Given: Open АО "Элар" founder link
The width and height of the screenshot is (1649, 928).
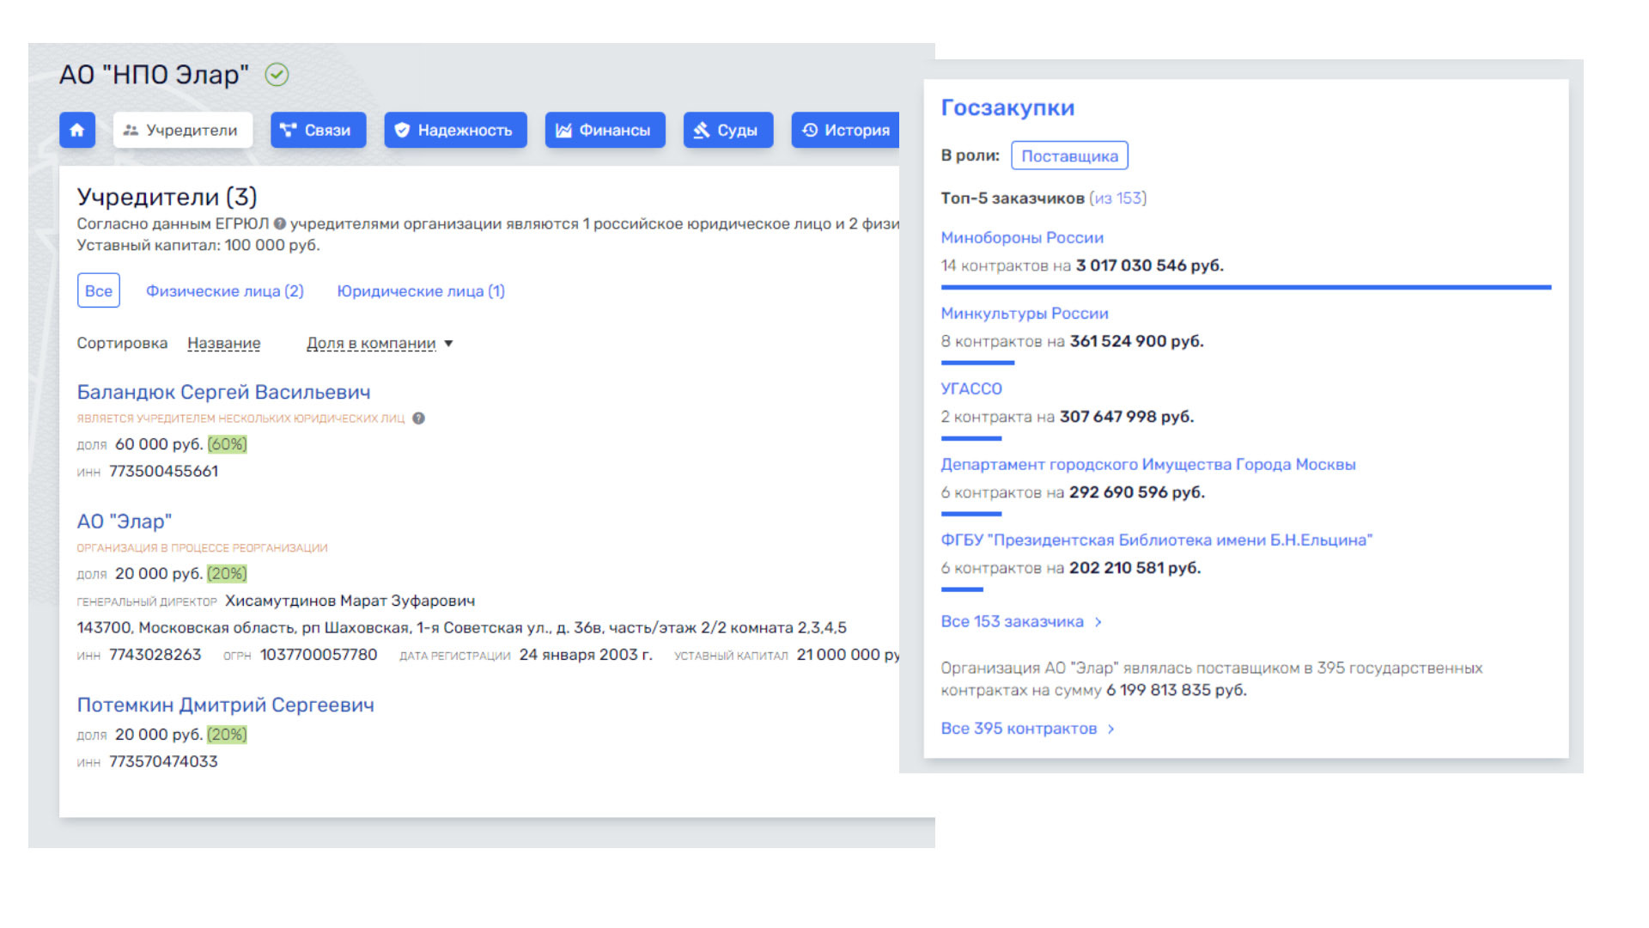Looking at the screenshot, I should [x=125, y=522].
